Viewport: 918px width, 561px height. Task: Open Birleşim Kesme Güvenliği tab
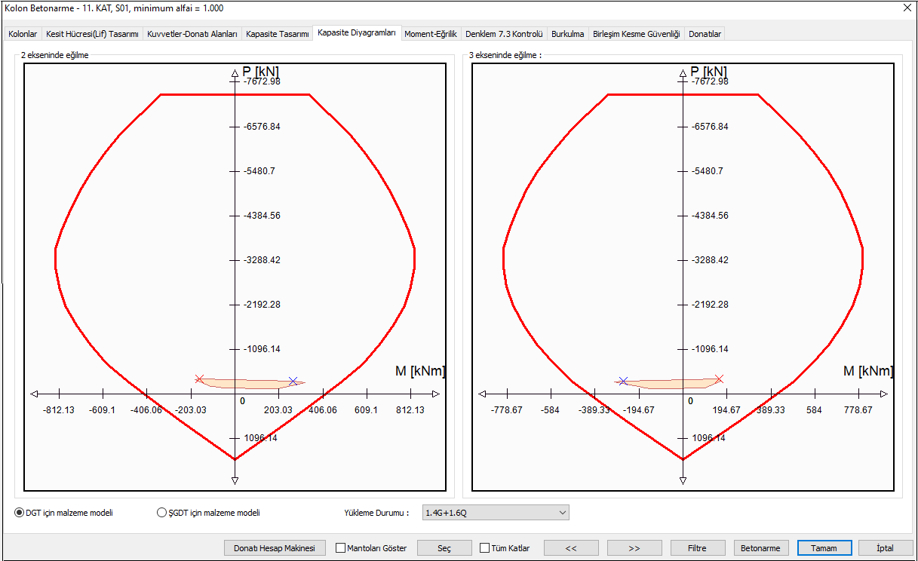(636, 34)
